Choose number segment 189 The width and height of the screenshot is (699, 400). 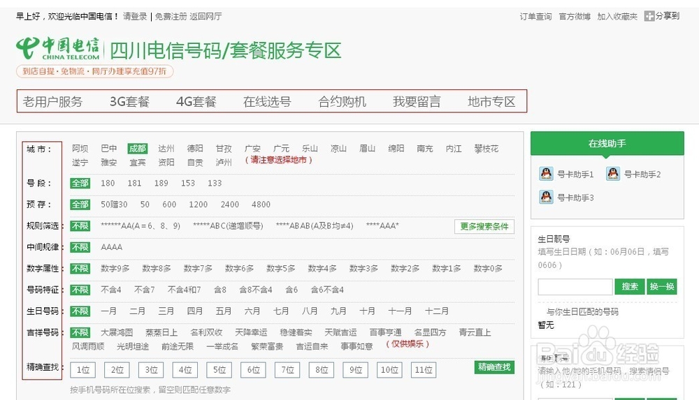(x=161, y=183)
